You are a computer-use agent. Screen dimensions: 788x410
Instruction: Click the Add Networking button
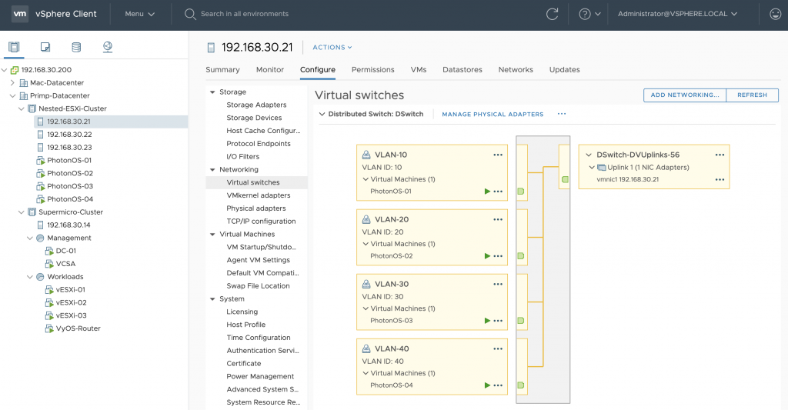685,95
